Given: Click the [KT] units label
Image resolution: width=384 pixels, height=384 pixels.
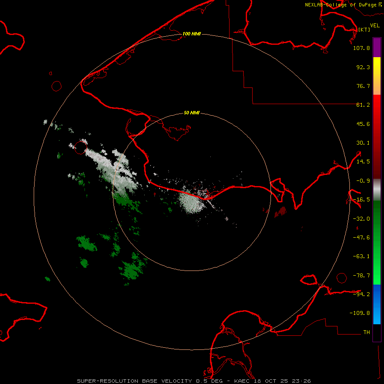Looking at the screenshot, I should coord(364,29).
